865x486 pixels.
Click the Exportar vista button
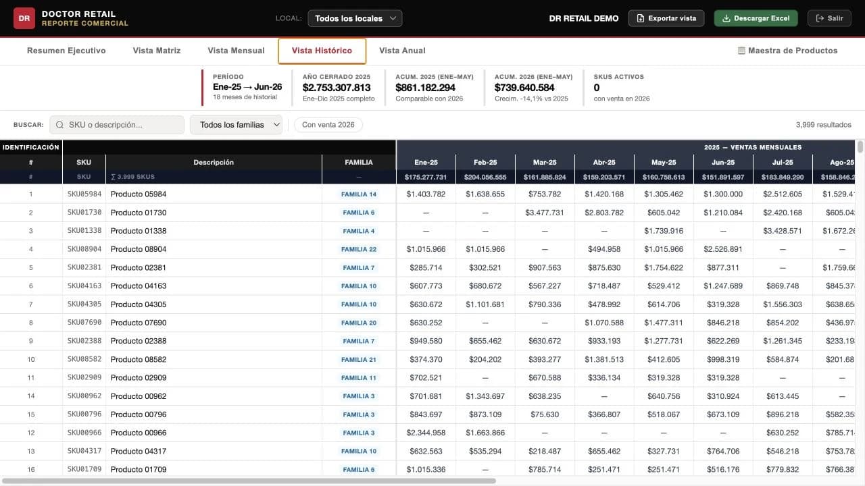666,18
